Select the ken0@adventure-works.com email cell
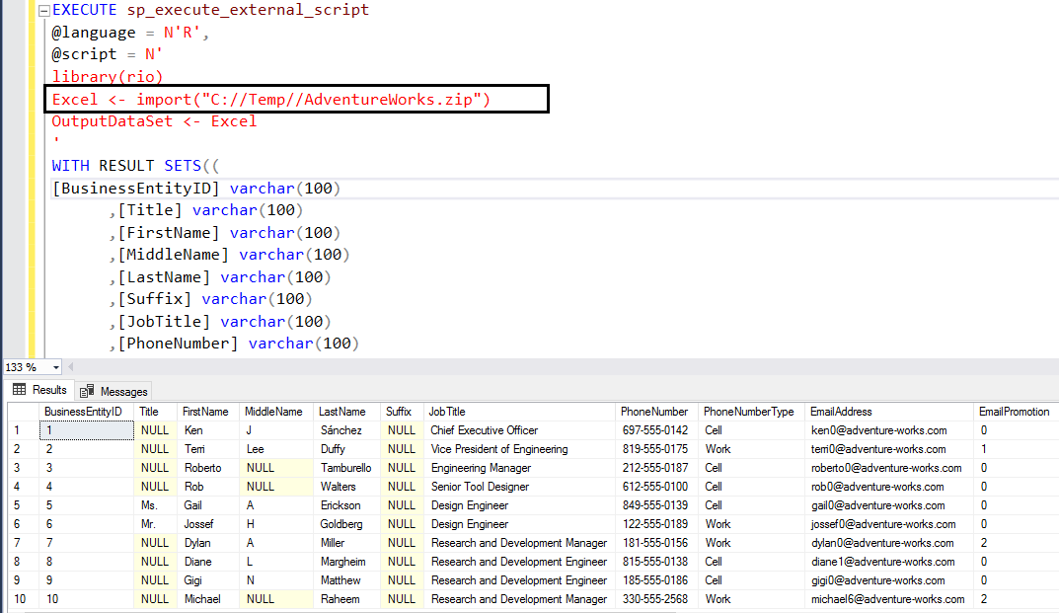 (878, 430)
